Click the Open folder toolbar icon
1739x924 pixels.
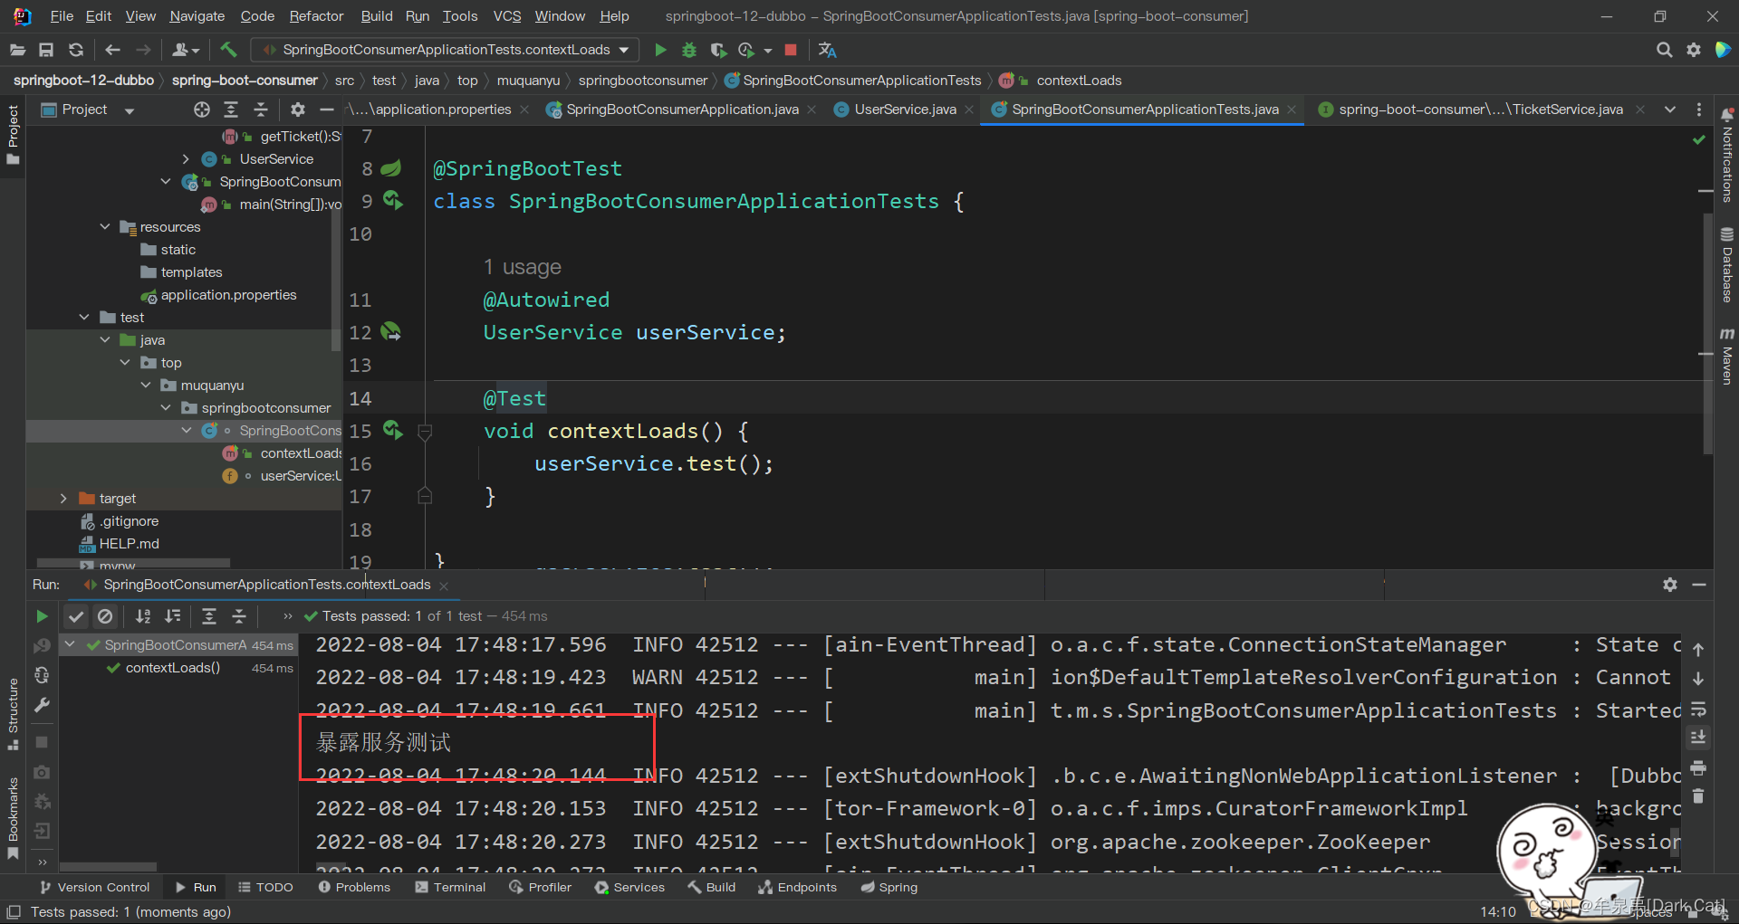tap(17, 50)
